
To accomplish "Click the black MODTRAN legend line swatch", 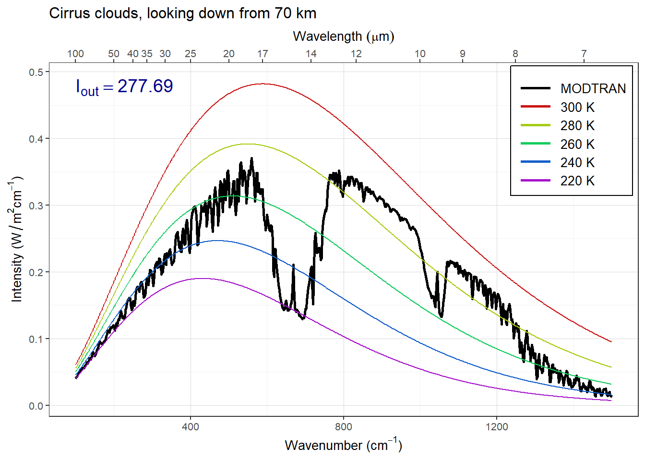I will pos(536,88).
